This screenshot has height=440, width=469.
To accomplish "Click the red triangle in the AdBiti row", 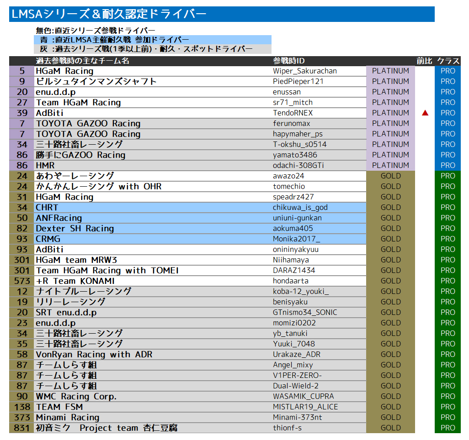I will click(x=425, y=113).
